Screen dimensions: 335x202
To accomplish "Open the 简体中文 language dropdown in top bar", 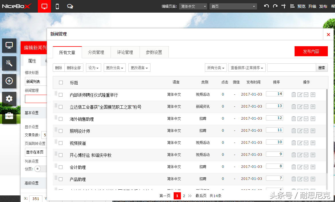I will tap(193, 6).
